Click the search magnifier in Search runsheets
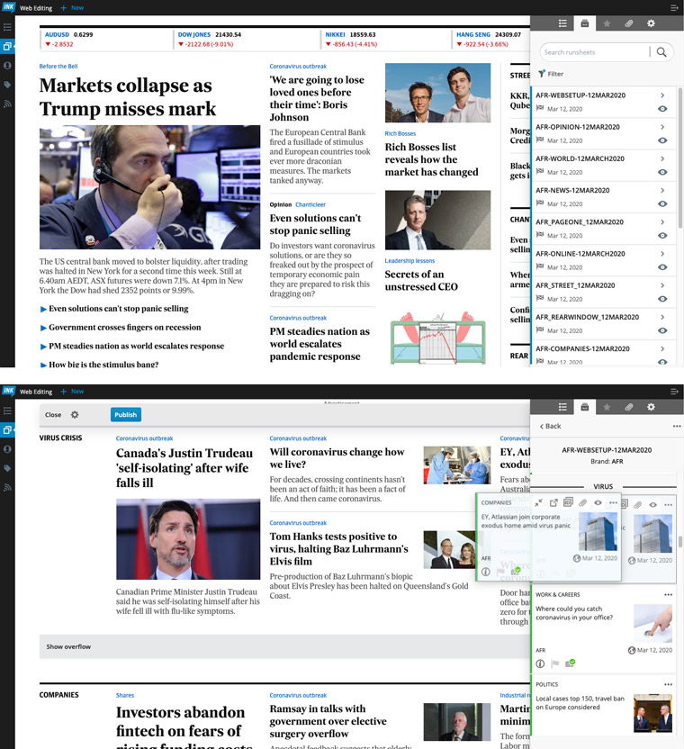Screen dimensions: 684x749 click(x=661, y=52)
